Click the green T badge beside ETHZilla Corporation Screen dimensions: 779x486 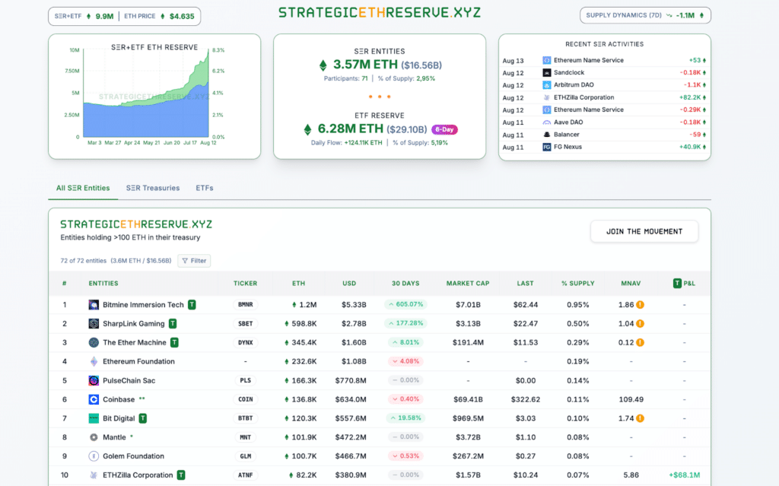tap(181, 475)
